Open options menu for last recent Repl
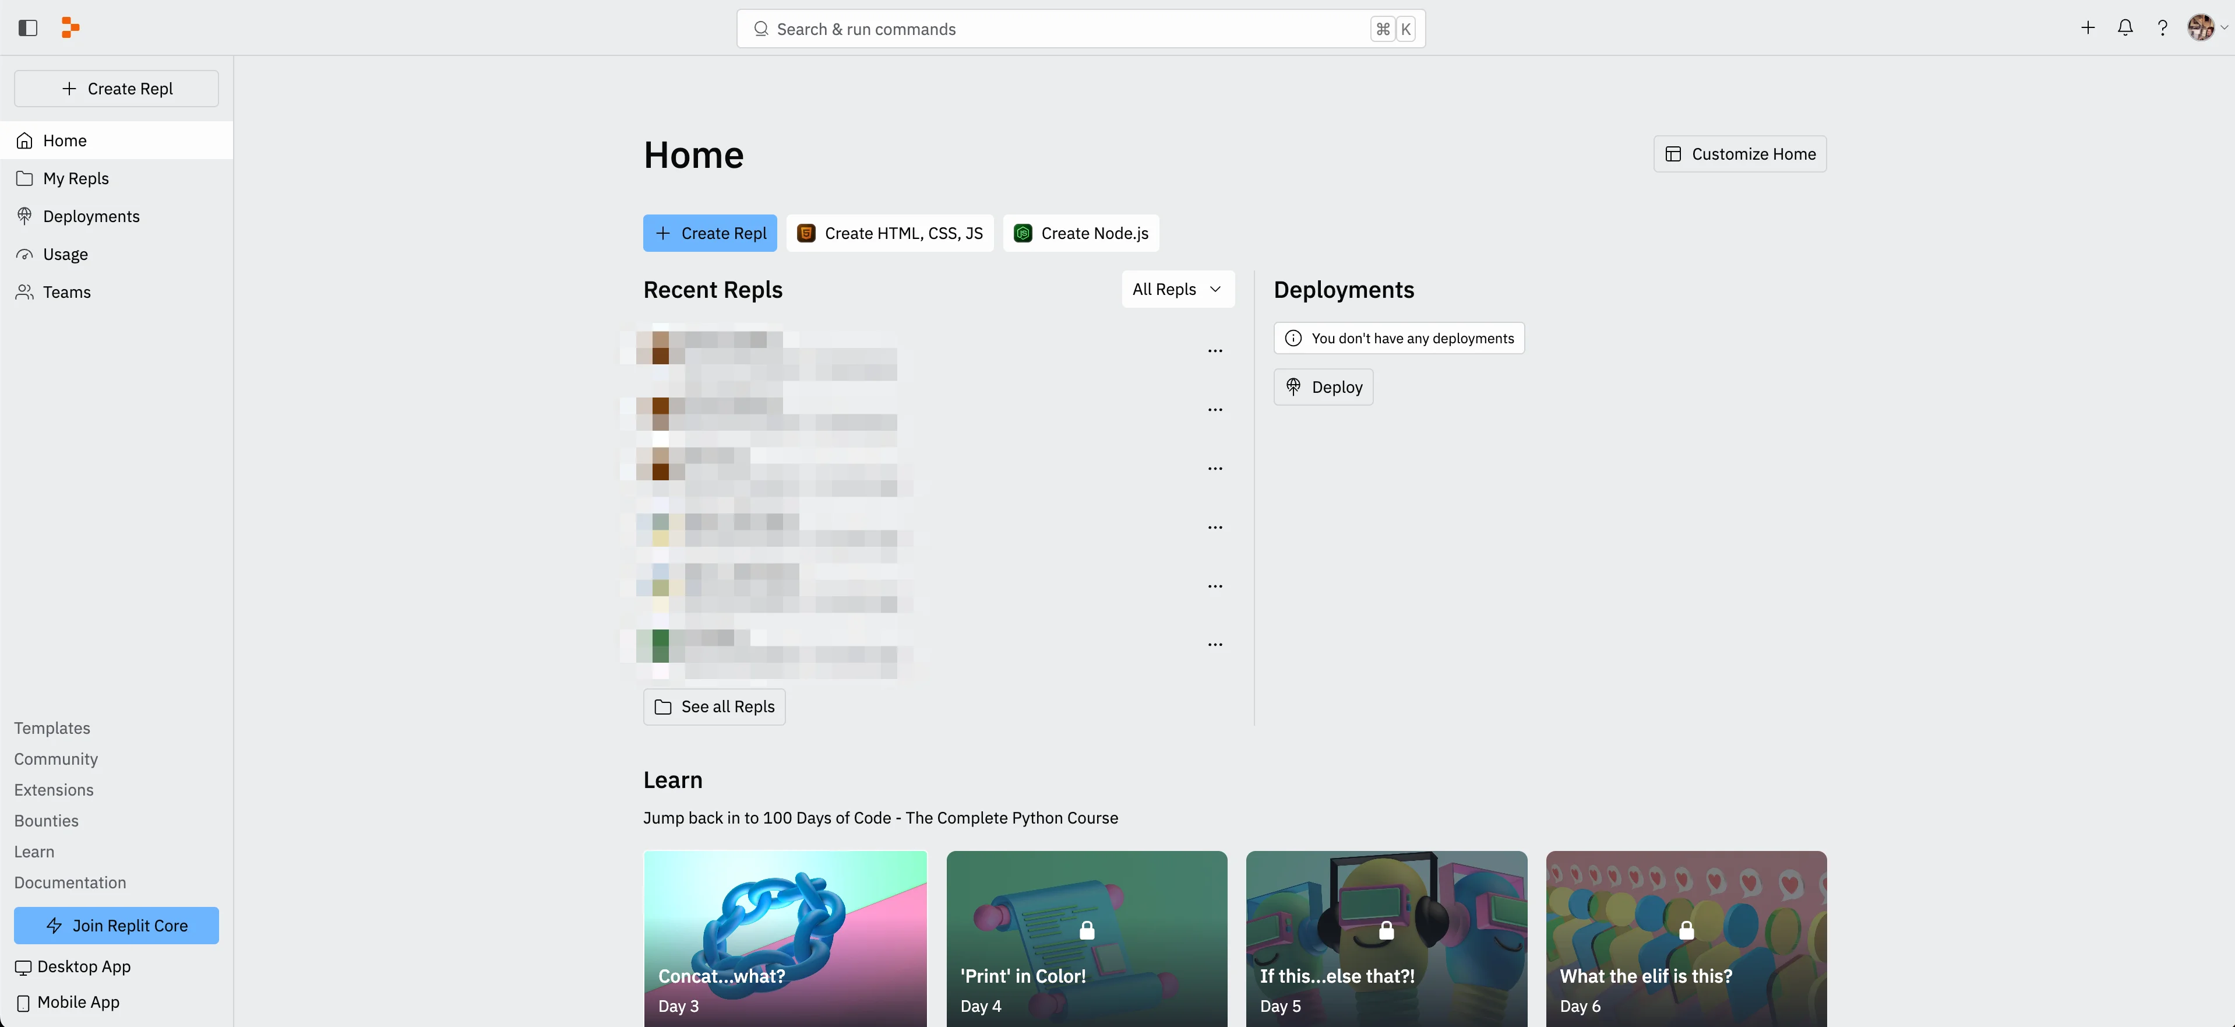 tap(1215, 644)
